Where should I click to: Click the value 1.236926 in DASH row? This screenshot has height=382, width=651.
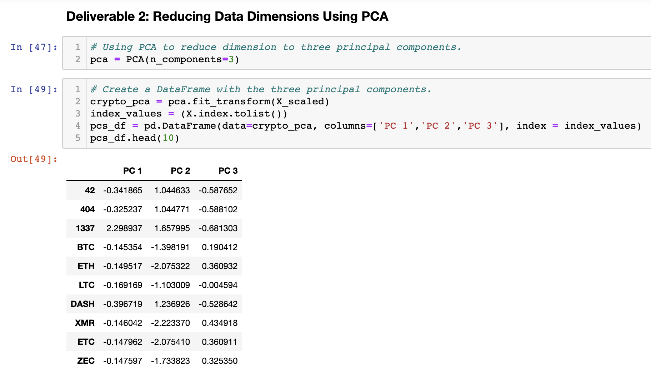pyautogui.click(x=172, y=304)
